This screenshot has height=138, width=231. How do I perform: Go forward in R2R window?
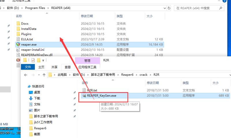click(33, 75)
